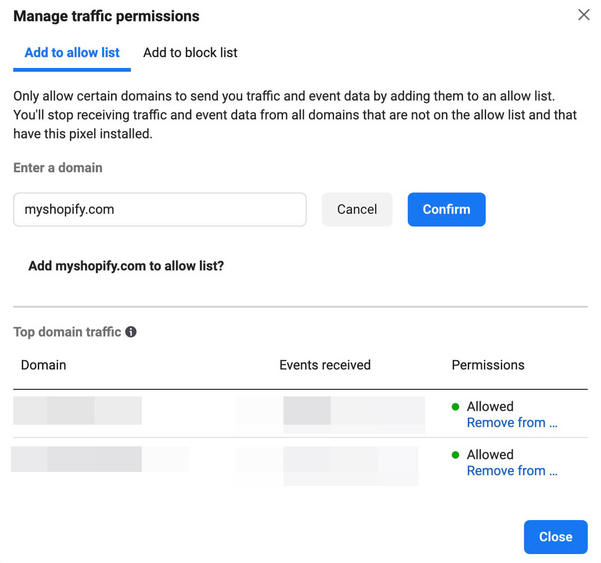Image resolution: width=601 pixels, height=563 pixels.
Task: Click the second row's blurred events count
Action: (351, 465)
